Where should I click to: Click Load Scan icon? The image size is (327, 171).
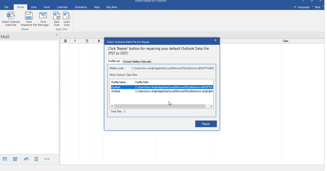(x=67, y=16)
